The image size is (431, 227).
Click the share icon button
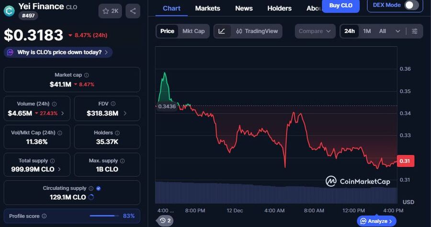coord(133,11)
